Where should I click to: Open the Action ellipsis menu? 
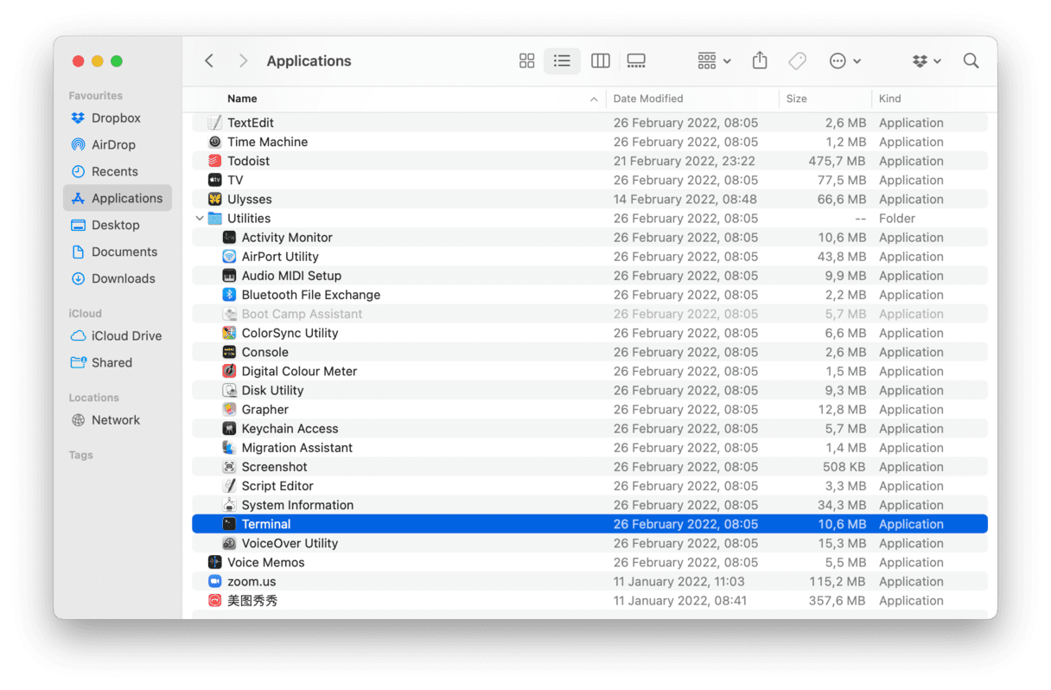click(x=844, y=61)
